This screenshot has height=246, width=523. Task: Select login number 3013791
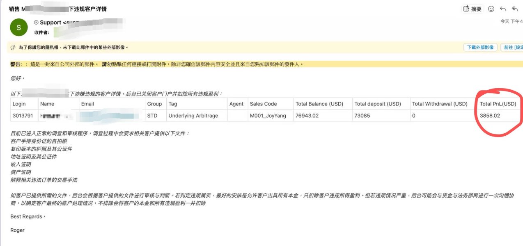23,116
